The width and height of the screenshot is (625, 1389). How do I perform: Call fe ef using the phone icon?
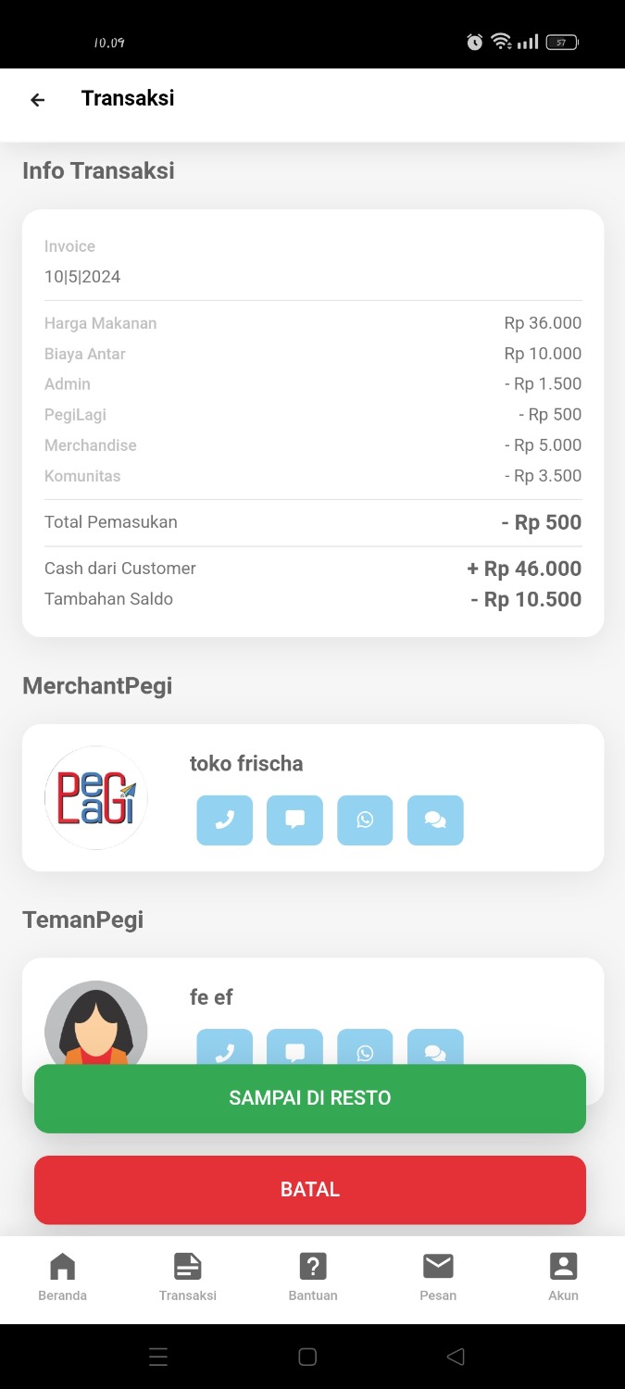point(224,1048)
